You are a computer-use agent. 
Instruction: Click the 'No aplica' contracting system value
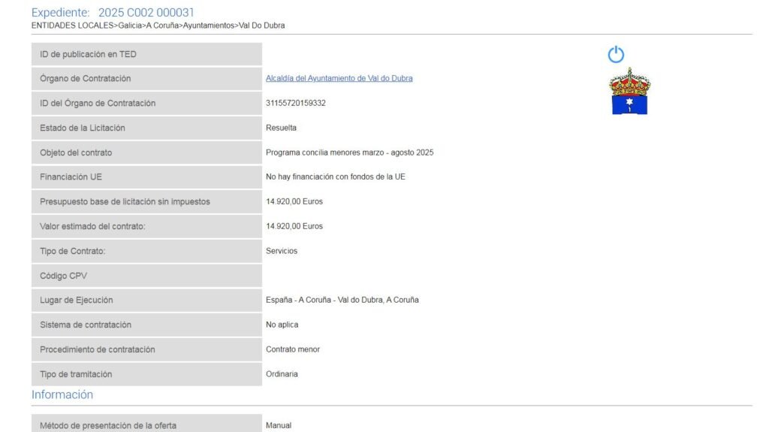(x=282, y=325)
